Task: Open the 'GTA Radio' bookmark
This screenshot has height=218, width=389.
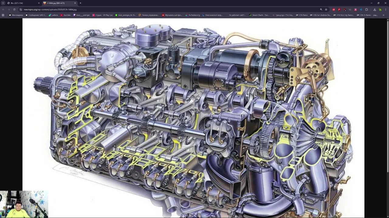Action: pos(302,15)
